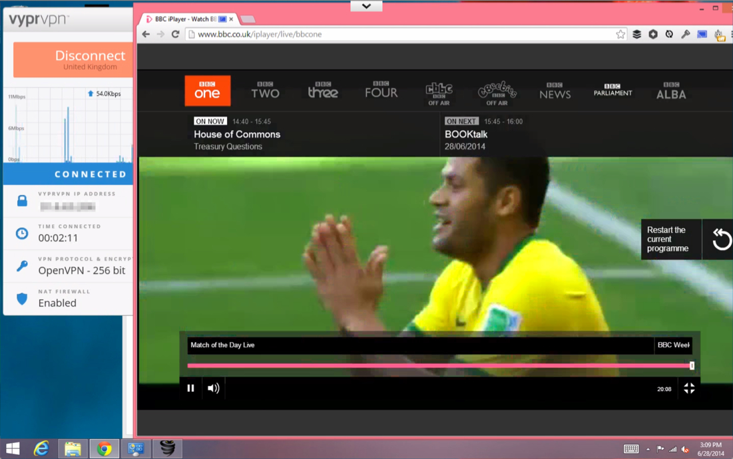Open House of Commons programme title
Image resolution: width=733 pixels, height=459 pixels.
237,134
